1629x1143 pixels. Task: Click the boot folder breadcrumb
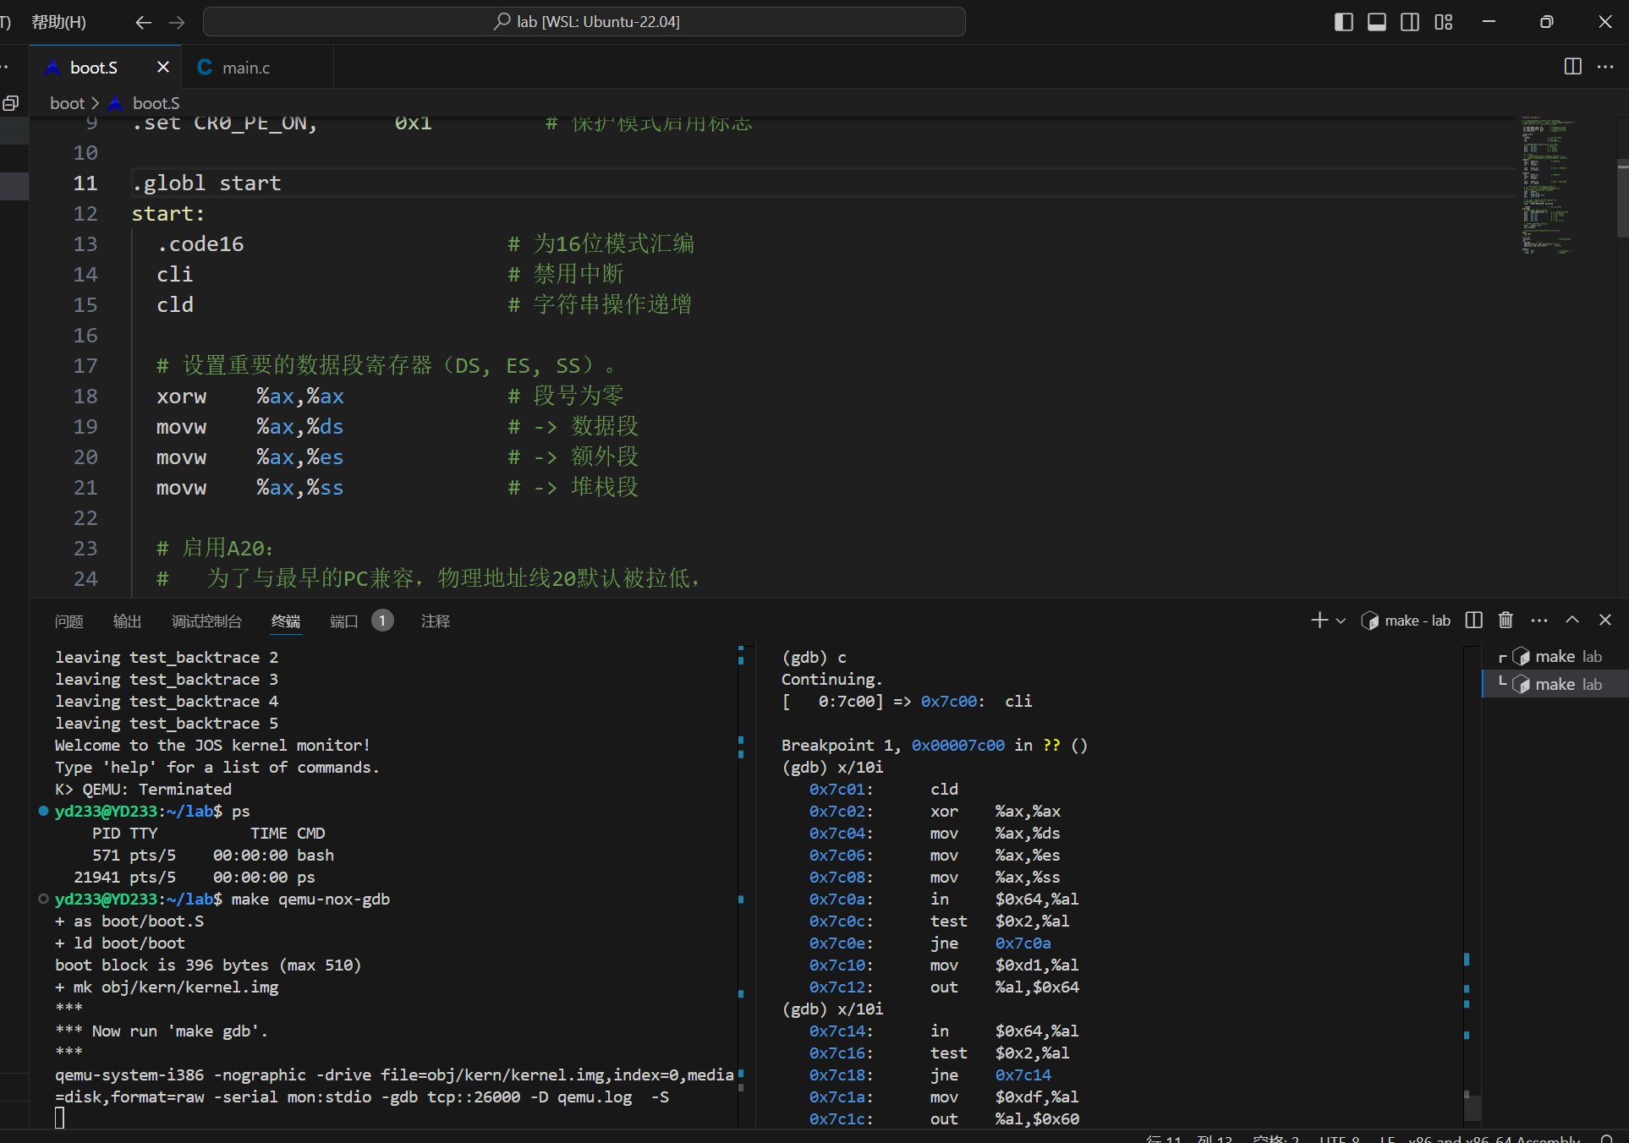[68, 103]
